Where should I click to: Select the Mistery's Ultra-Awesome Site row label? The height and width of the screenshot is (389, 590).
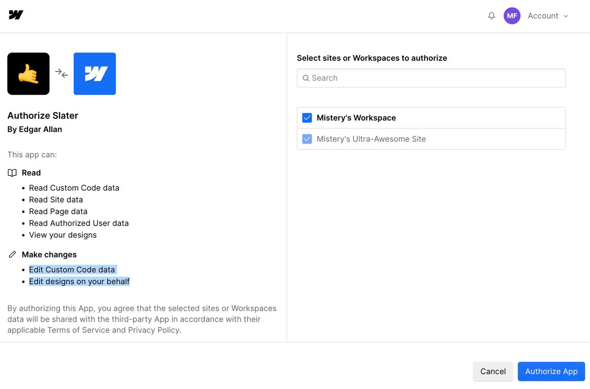click(x=371, y=139)
